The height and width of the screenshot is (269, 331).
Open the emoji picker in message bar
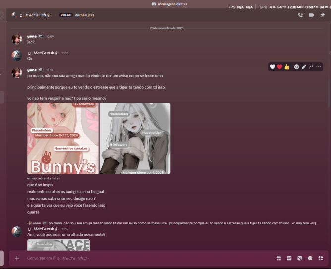tap(310, 258)
